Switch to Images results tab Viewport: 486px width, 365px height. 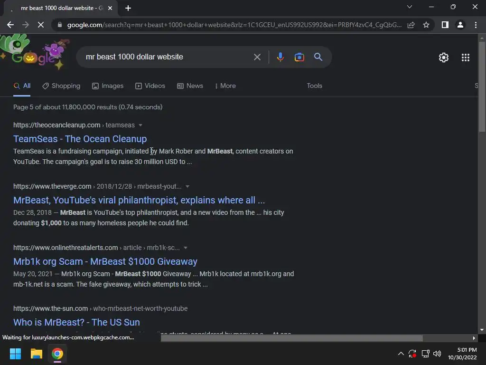[108, 86]
